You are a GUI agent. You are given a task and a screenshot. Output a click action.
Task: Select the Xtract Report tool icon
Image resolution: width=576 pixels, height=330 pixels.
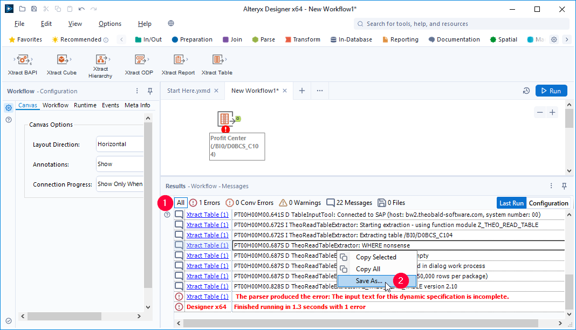point(179,60)
